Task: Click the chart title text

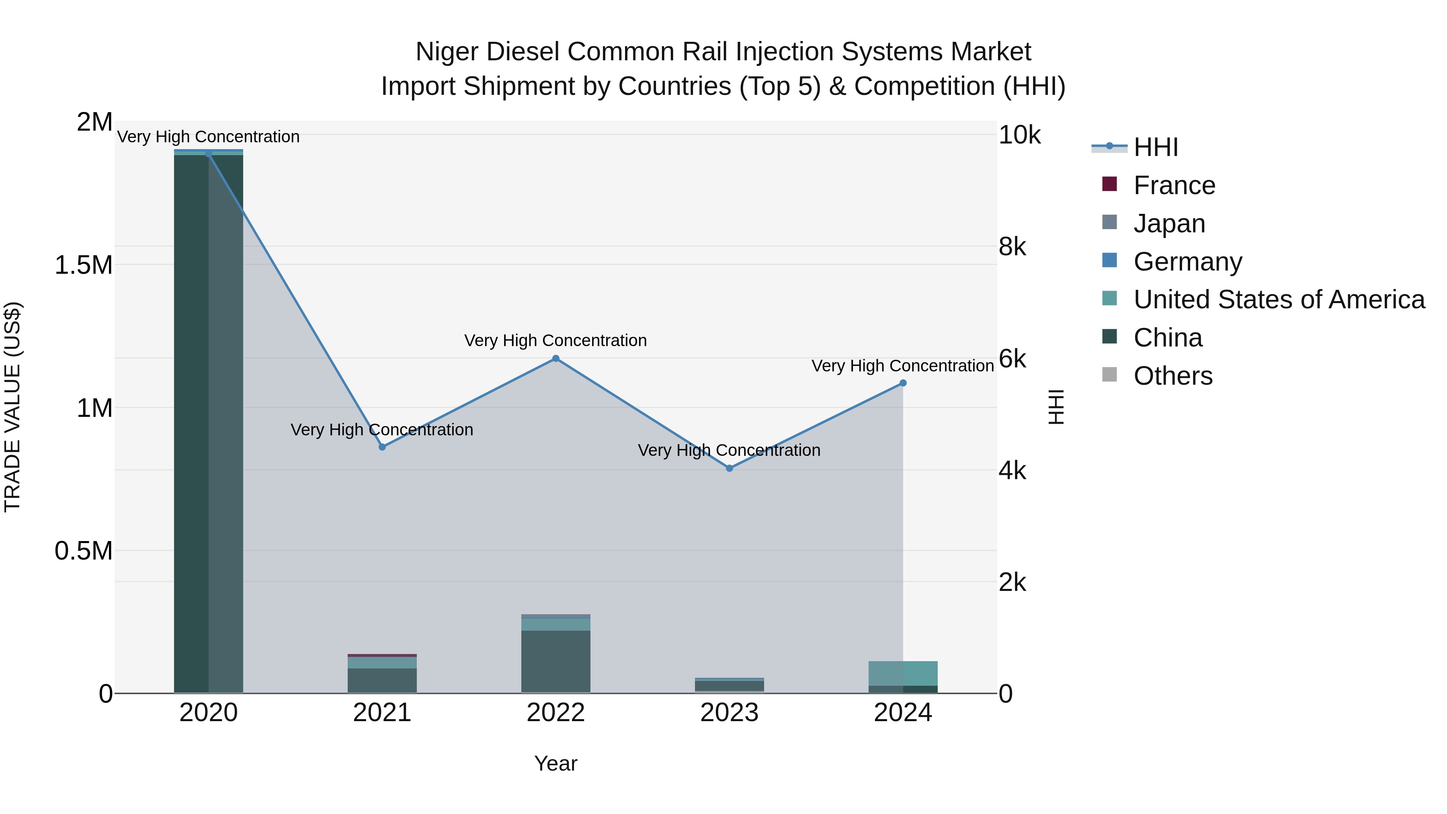Action: coord(723,68)
